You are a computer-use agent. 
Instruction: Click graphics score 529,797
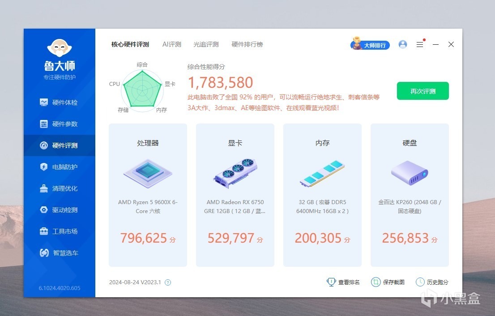pos(231,238)
